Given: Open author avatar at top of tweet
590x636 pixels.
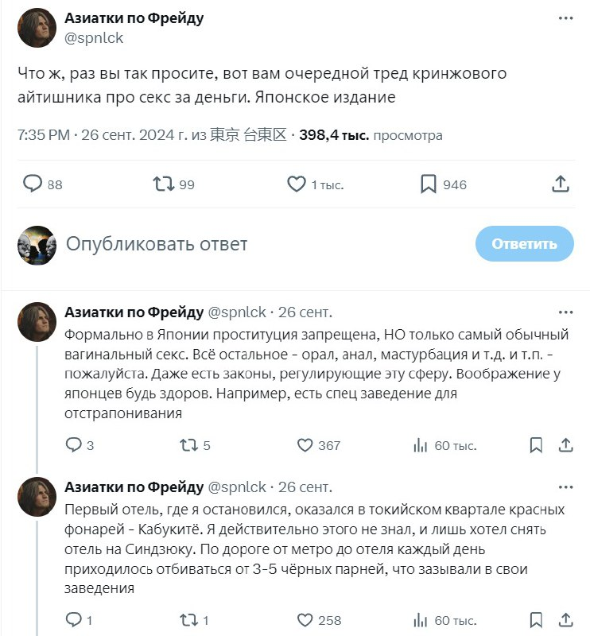Looking at the screenshot, I should tap(37, 28).
